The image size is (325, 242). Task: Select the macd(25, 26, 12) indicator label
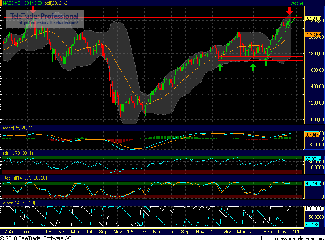(19, 128)
